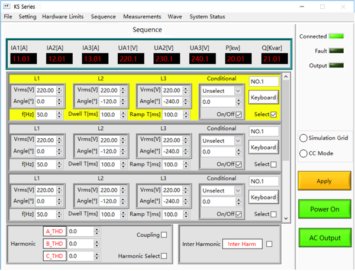The width and height of the screenshot is (355, 271).
Task: Click Keyboard button in the highlighted first sequence row
Action: [x=263, y=97]
